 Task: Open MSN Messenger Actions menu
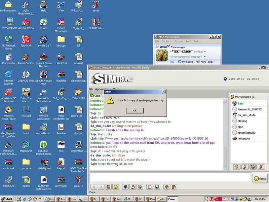pos(179,41)
